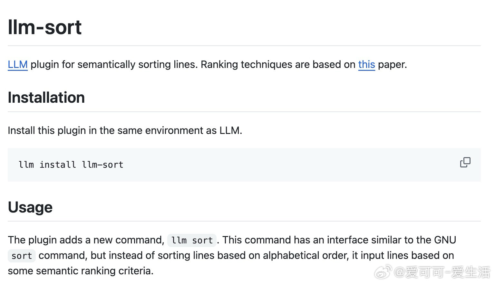This screenshot has width=495, height=284.
Task: Click the word 'paper.' after the link
Action: coord(392,65)
